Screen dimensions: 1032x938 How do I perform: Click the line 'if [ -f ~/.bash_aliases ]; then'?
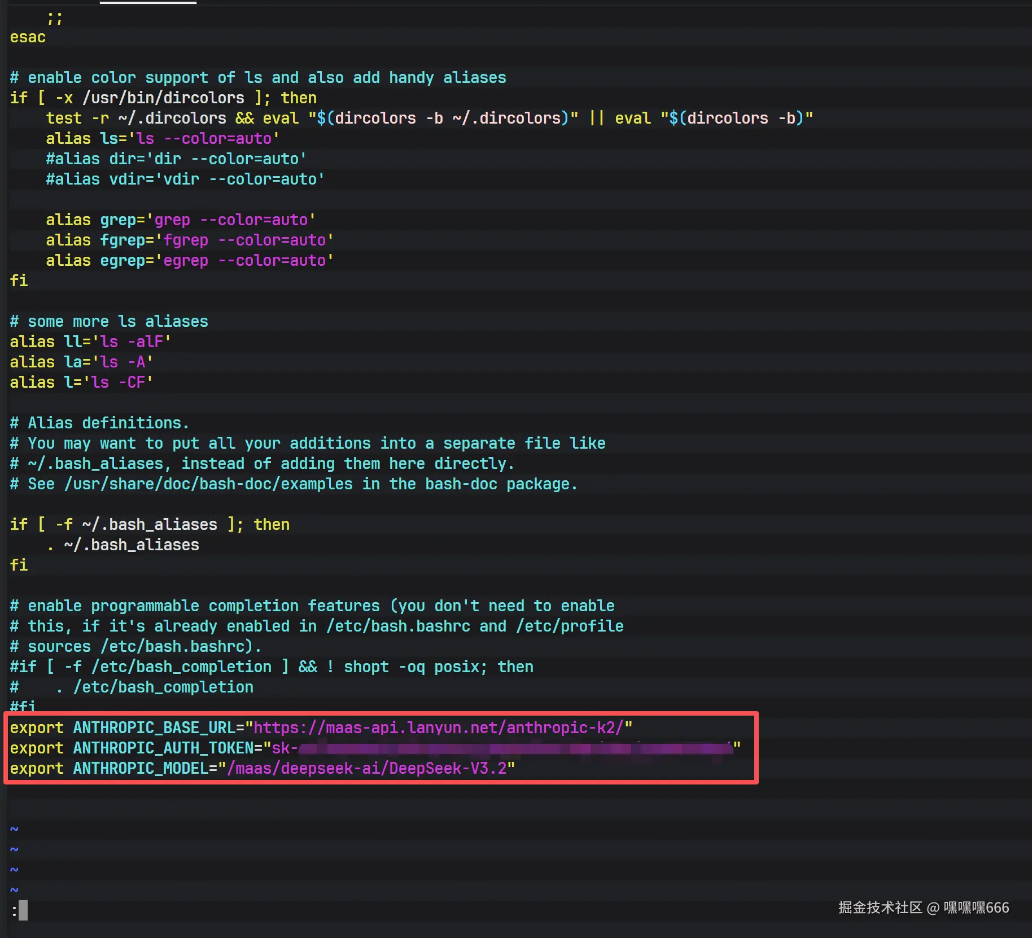click(150, 525)
